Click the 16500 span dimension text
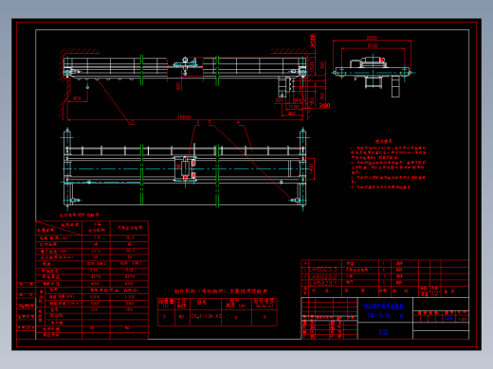The width and height of the screenshot is (493, 369). (184, 117)
